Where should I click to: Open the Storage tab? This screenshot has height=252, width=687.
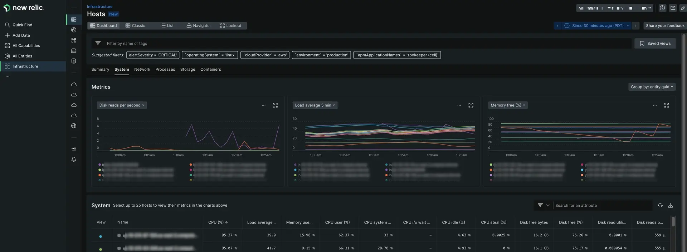187,69
